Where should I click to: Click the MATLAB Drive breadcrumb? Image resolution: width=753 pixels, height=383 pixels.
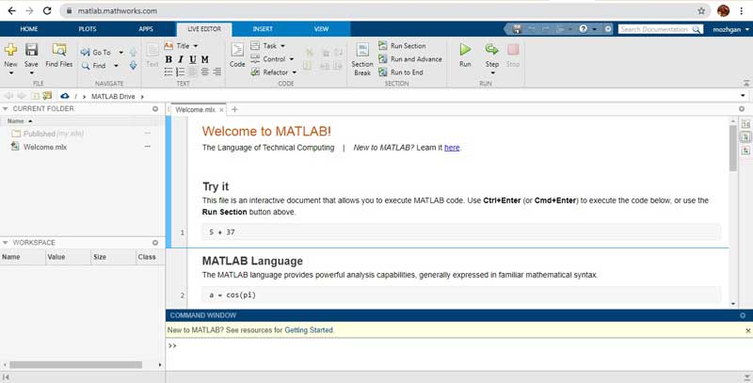pyautogui.click(x=113, y=97)
